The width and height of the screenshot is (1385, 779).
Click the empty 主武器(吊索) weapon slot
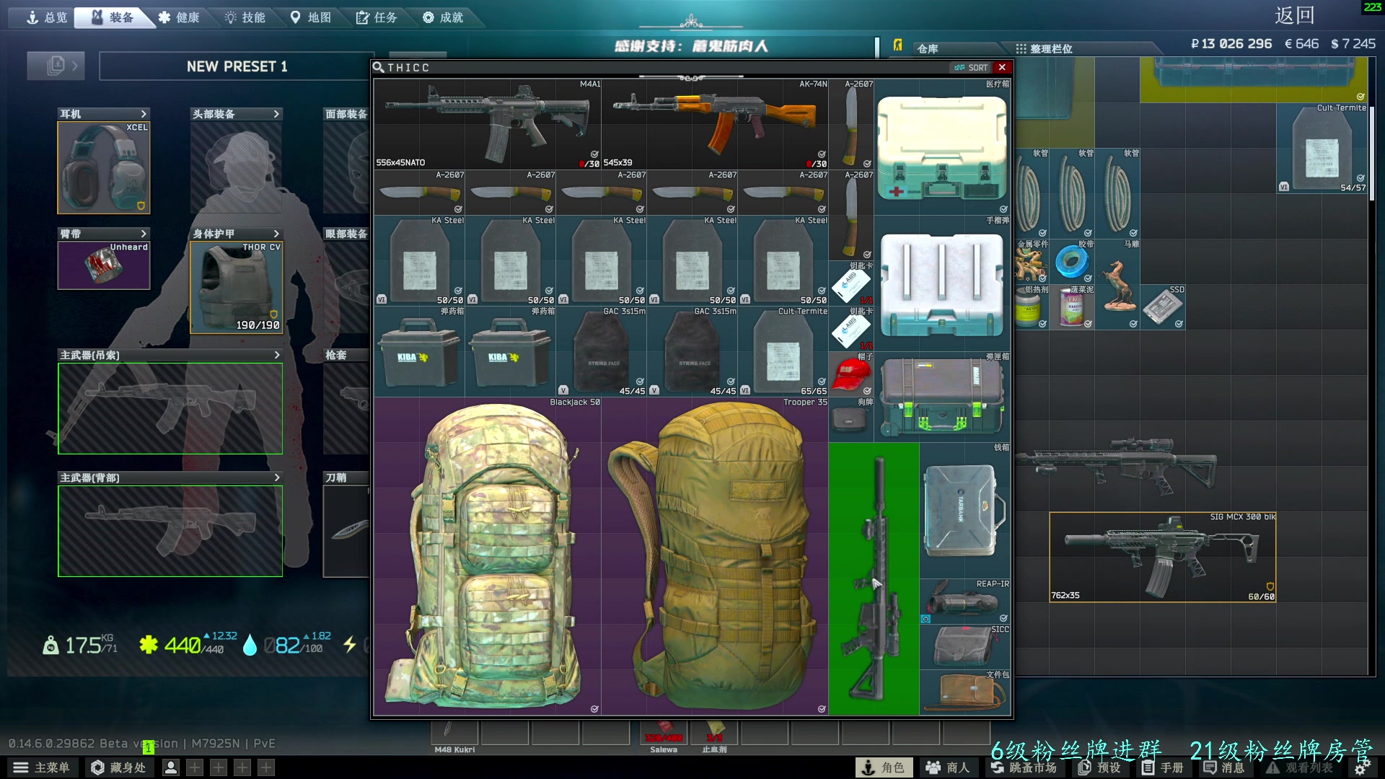click(x=170, y=408)
